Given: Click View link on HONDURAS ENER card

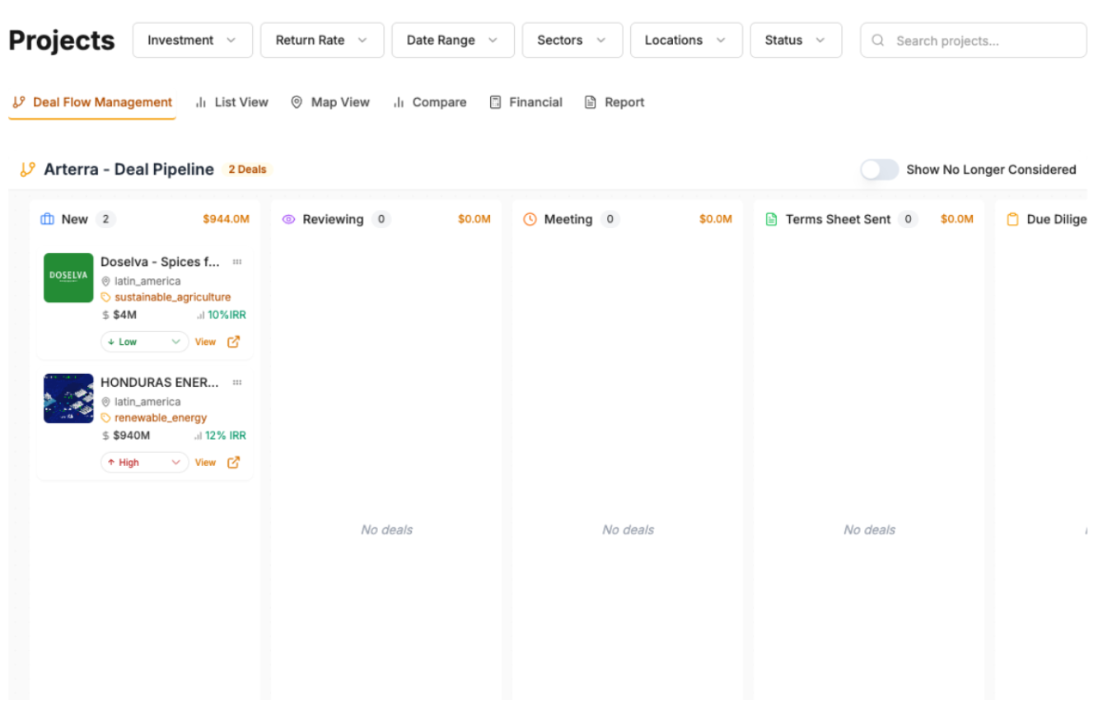Looking at the screenshot, I should (x=205, y=462).
